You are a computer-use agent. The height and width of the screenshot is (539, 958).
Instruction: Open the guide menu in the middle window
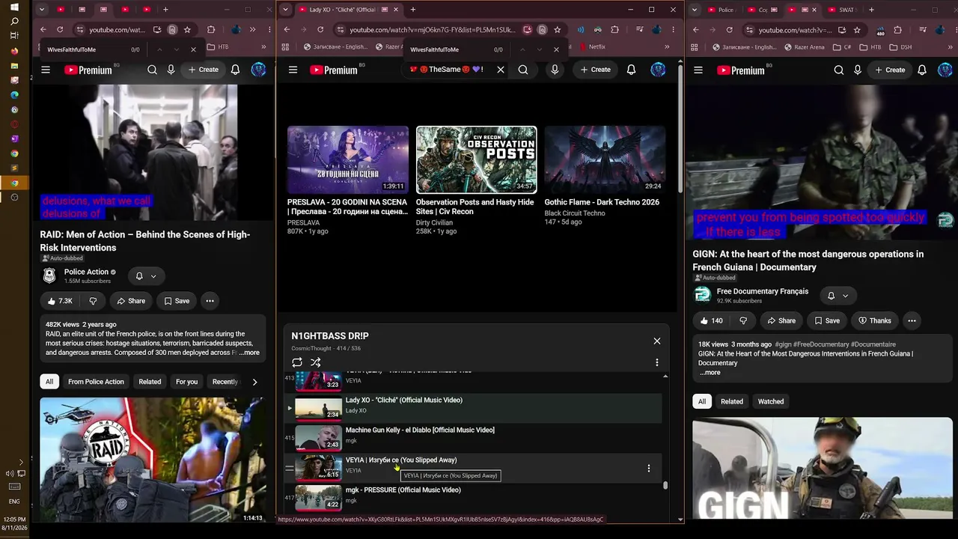pos(293,70)
